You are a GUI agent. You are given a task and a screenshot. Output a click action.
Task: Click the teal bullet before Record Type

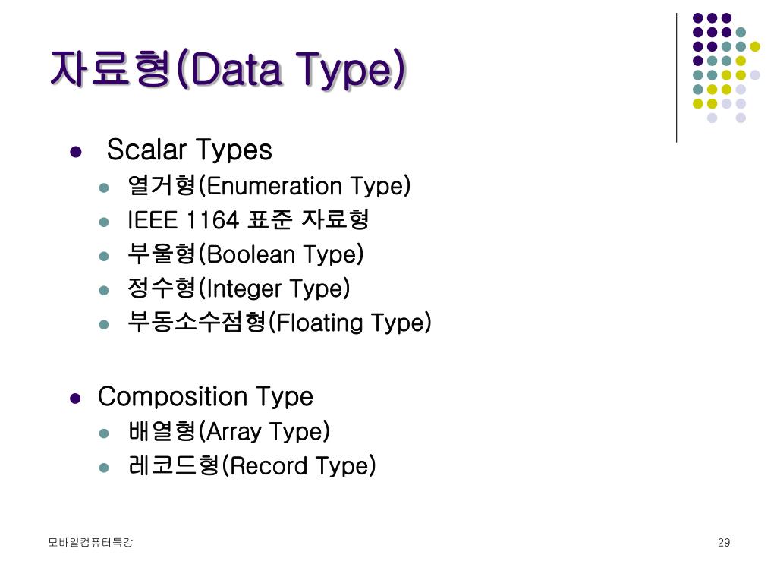pos(103,468)
